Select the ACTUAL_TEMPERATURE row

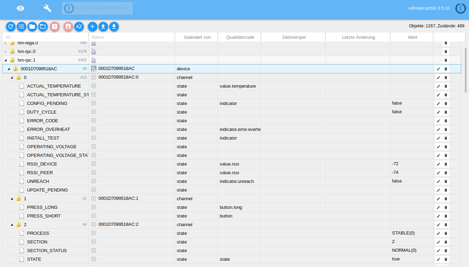[232, 86]
